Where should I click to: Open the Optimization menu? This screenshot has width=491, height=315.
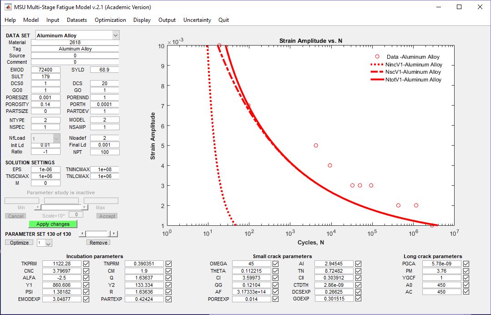(110, 20)
